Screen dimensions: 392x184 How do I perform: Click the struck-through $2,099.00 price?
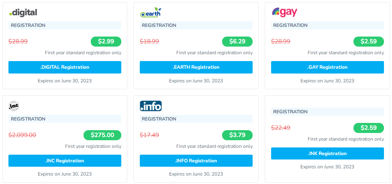tap(22, 135)
